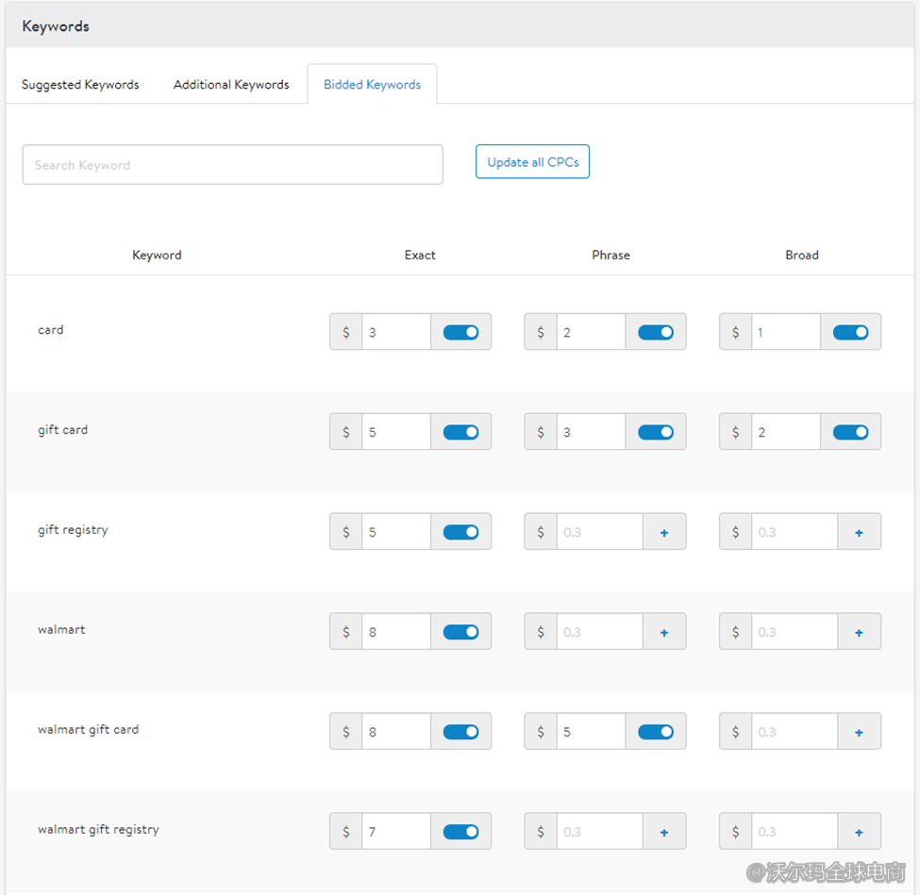Viewport: 920px width, 895px height.
Task: Click Broad bid field for gift card
Action: point(785,432)
